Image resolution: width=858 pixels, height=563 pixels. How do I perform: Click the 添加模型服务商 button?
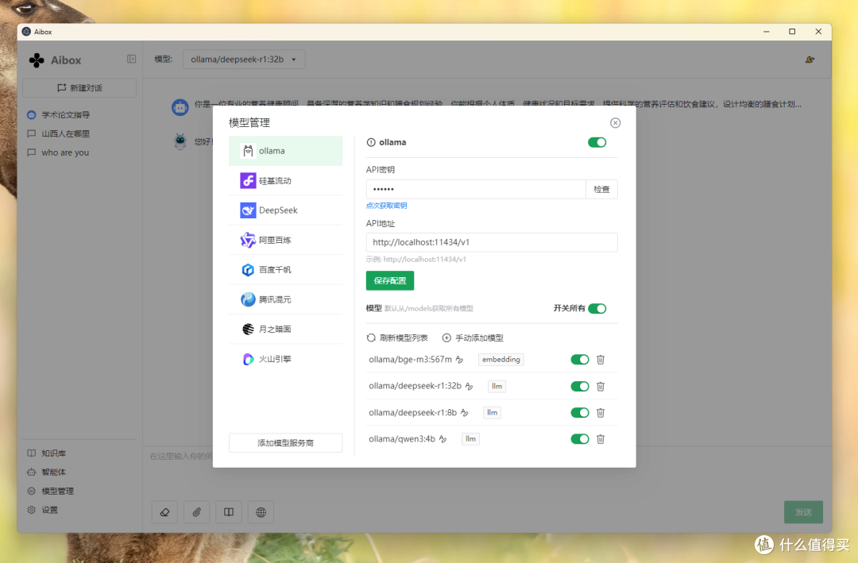286,442
